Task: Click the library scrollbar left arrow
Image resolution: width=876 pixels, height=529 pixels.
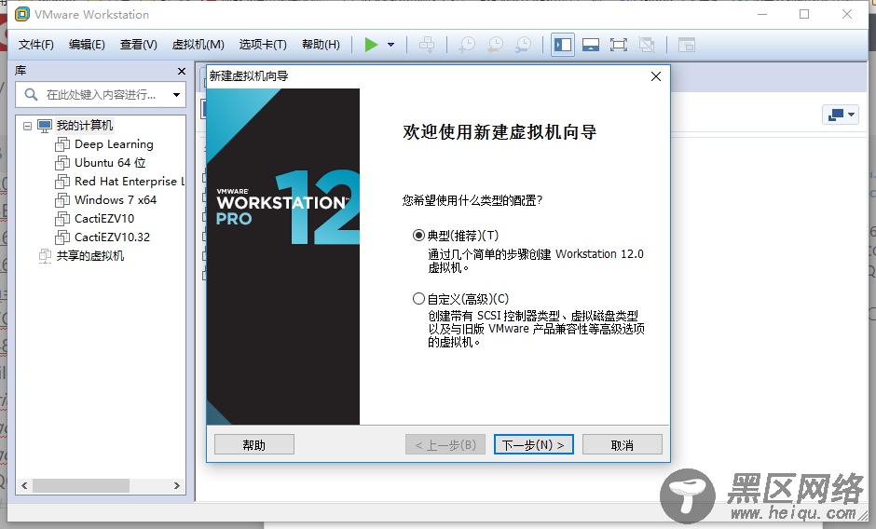Action: coord(24,485)
